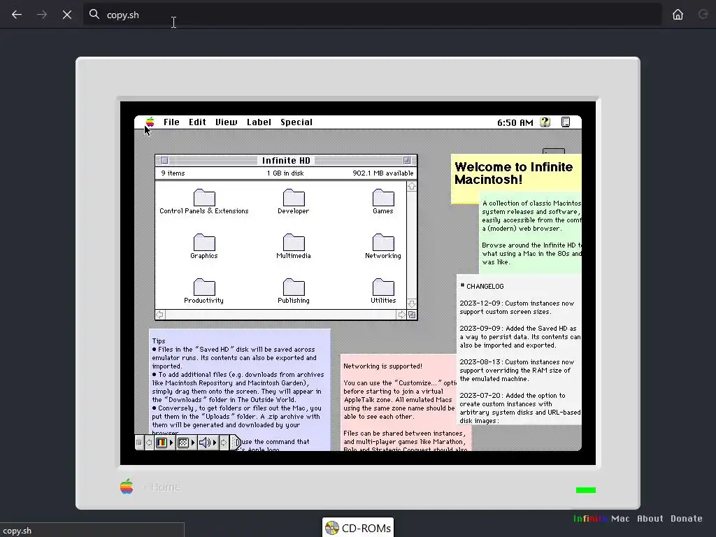716x537 pixels.
Task: Click the copy.sh address bar field
Action: 372,15
